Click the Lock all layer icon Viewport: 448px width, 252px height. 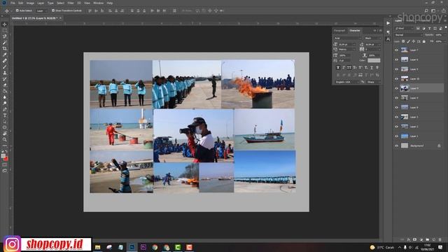[424, 41]
